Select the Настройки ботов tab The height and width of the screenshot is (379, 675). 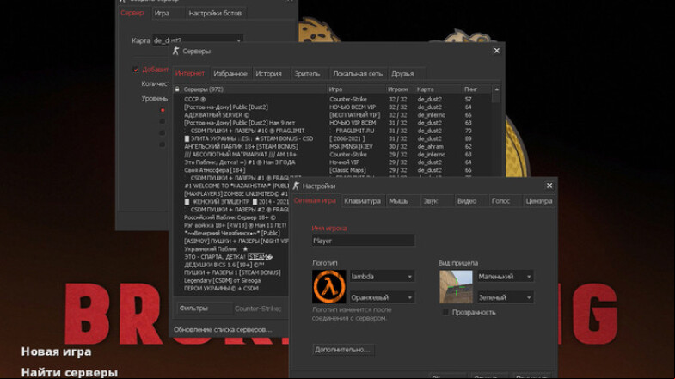click(x=215, y=14)
